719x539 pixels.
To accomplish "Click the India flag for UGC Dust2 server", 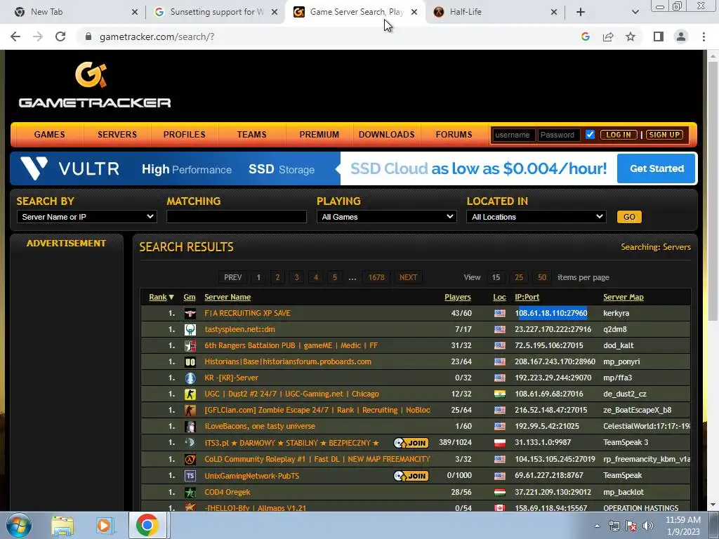I will coord(500,394).
